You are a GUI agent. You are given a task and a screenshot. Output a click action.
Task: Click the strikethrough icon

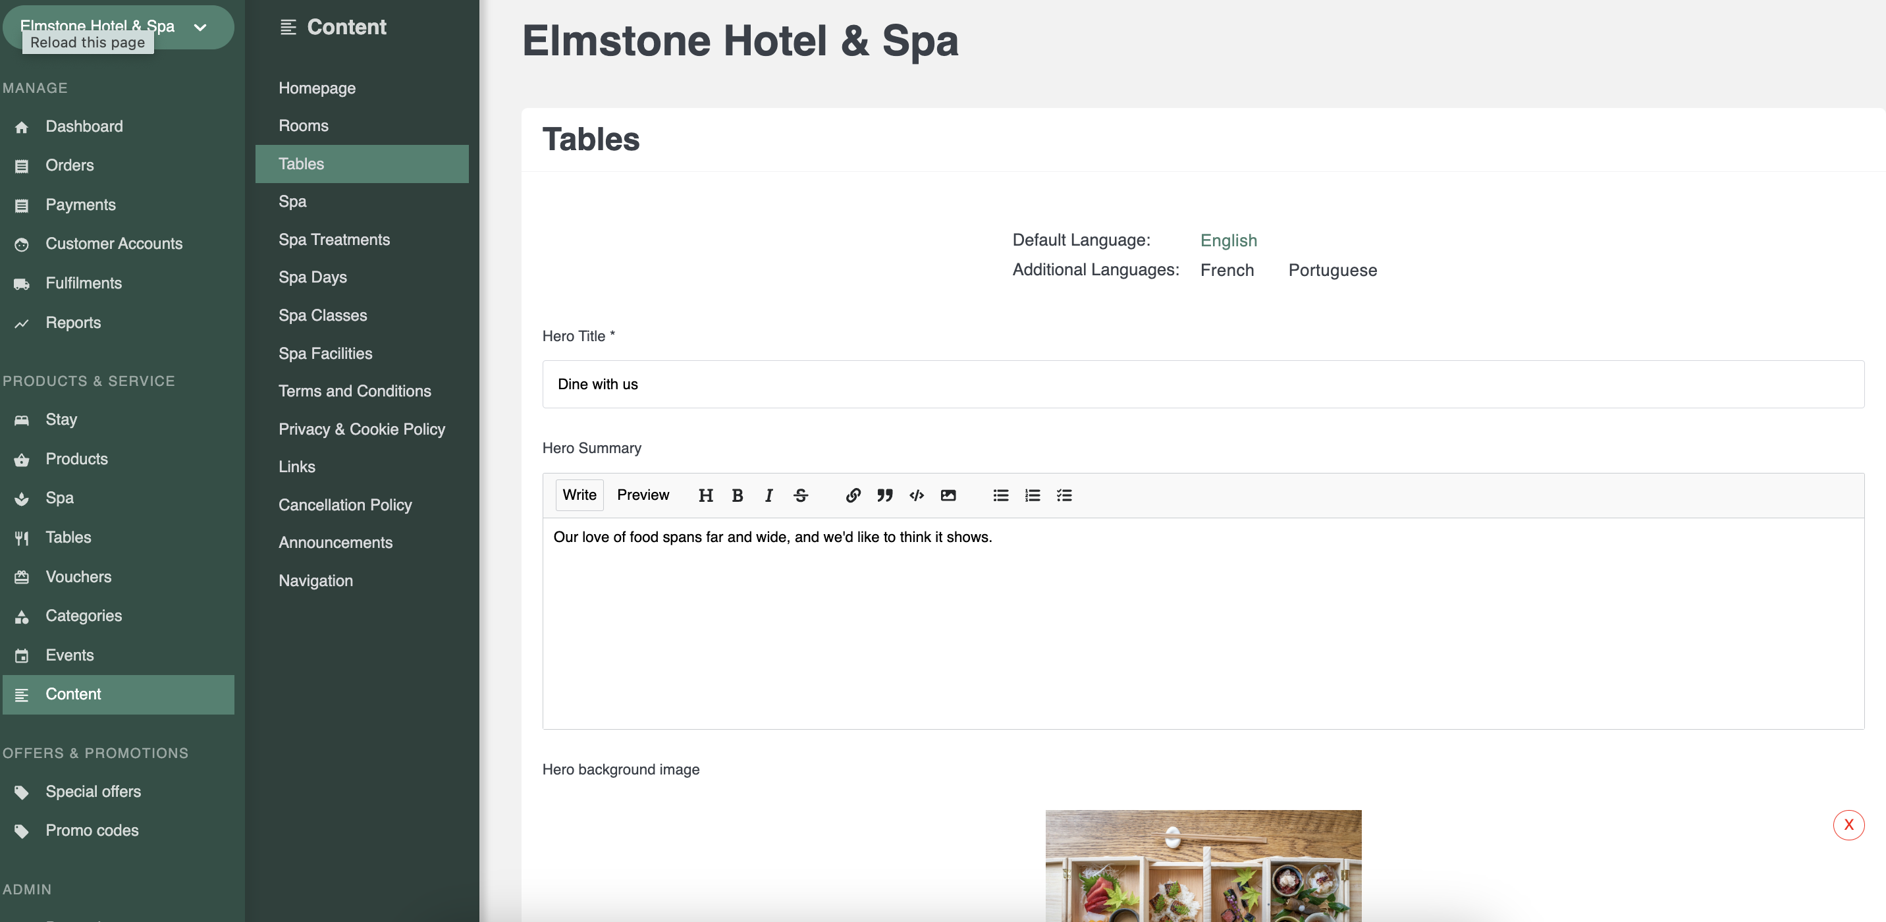[800, 496]
